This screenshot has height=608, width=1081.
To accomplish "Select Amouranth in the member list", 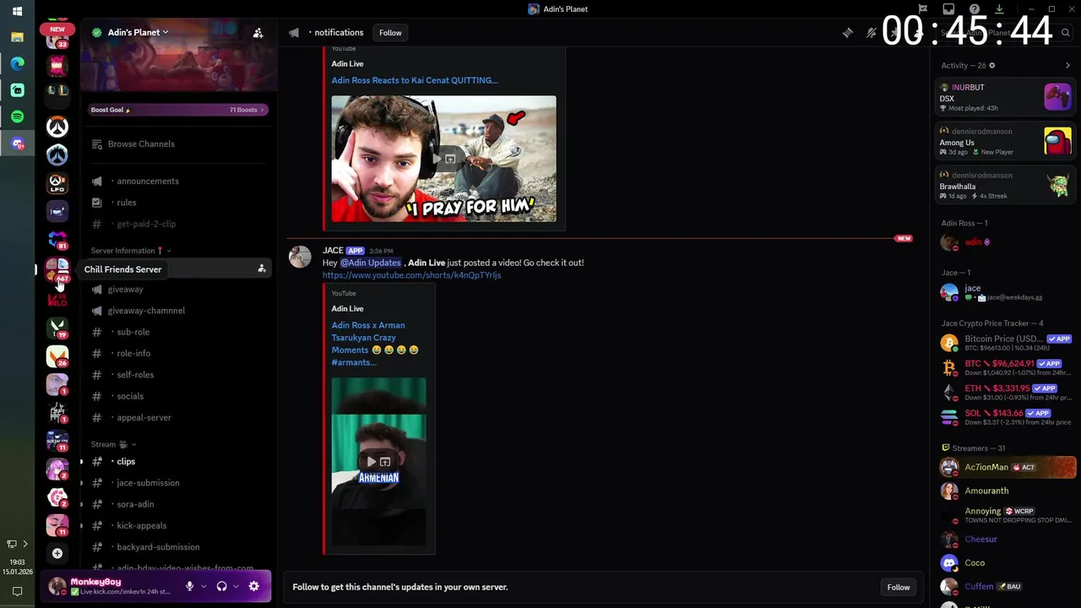I will 1005,491.
